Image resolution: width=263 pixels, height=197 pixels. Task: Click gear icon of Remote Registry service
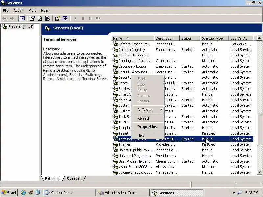(115, 50)
